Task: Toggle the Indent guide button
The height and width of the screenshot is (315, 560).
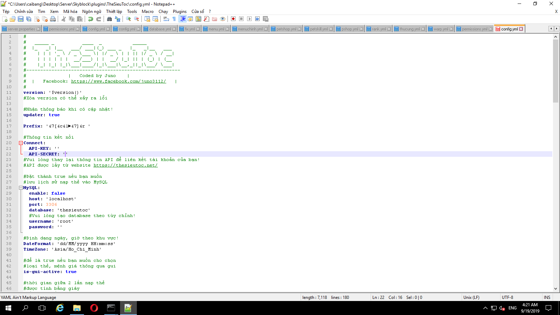Action: [182, 19]
